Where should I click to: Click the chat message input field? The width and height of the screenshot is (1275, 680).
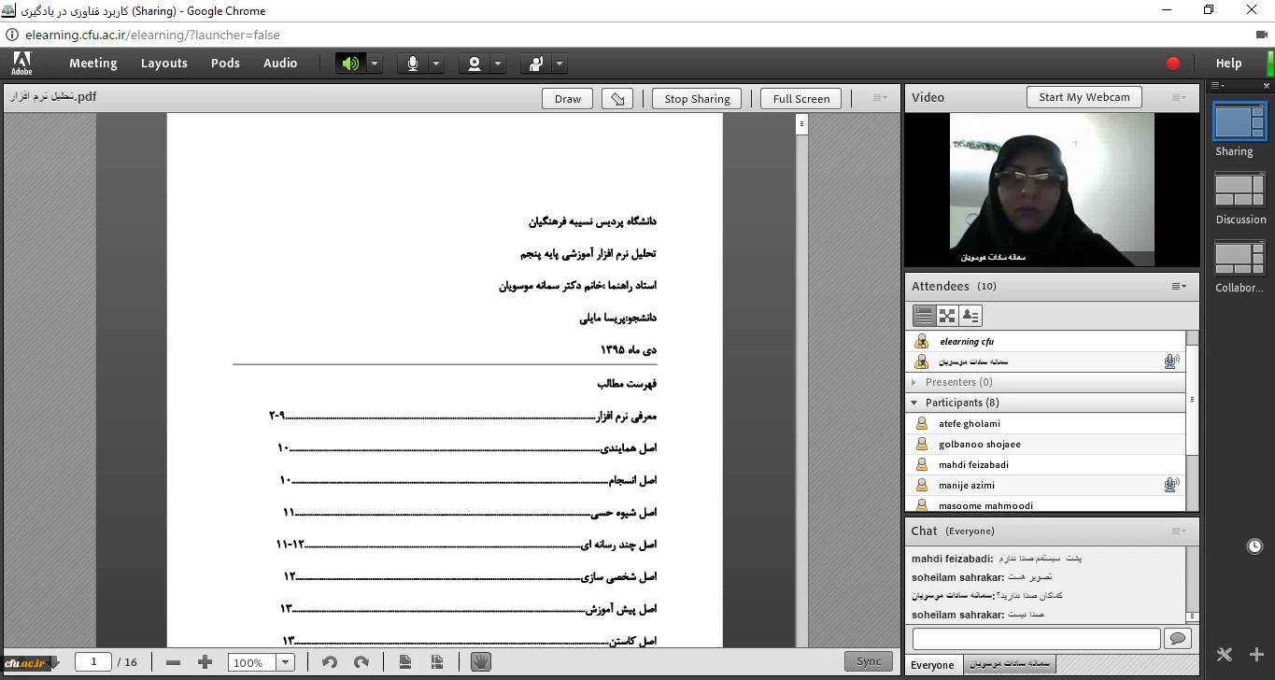pos(1036,639)
